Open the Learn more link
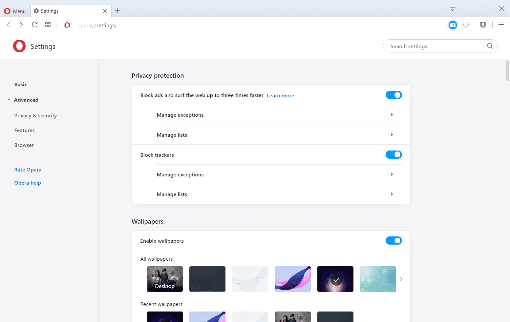 [x=280, y=96]
